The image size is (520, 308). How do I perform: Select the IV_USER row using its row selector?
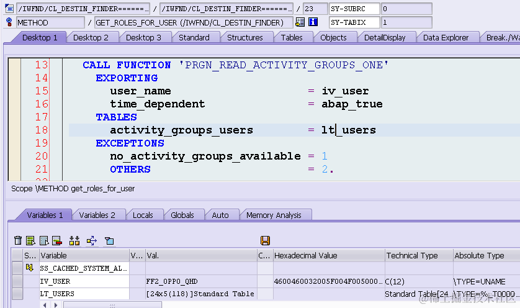pos(17,281)
